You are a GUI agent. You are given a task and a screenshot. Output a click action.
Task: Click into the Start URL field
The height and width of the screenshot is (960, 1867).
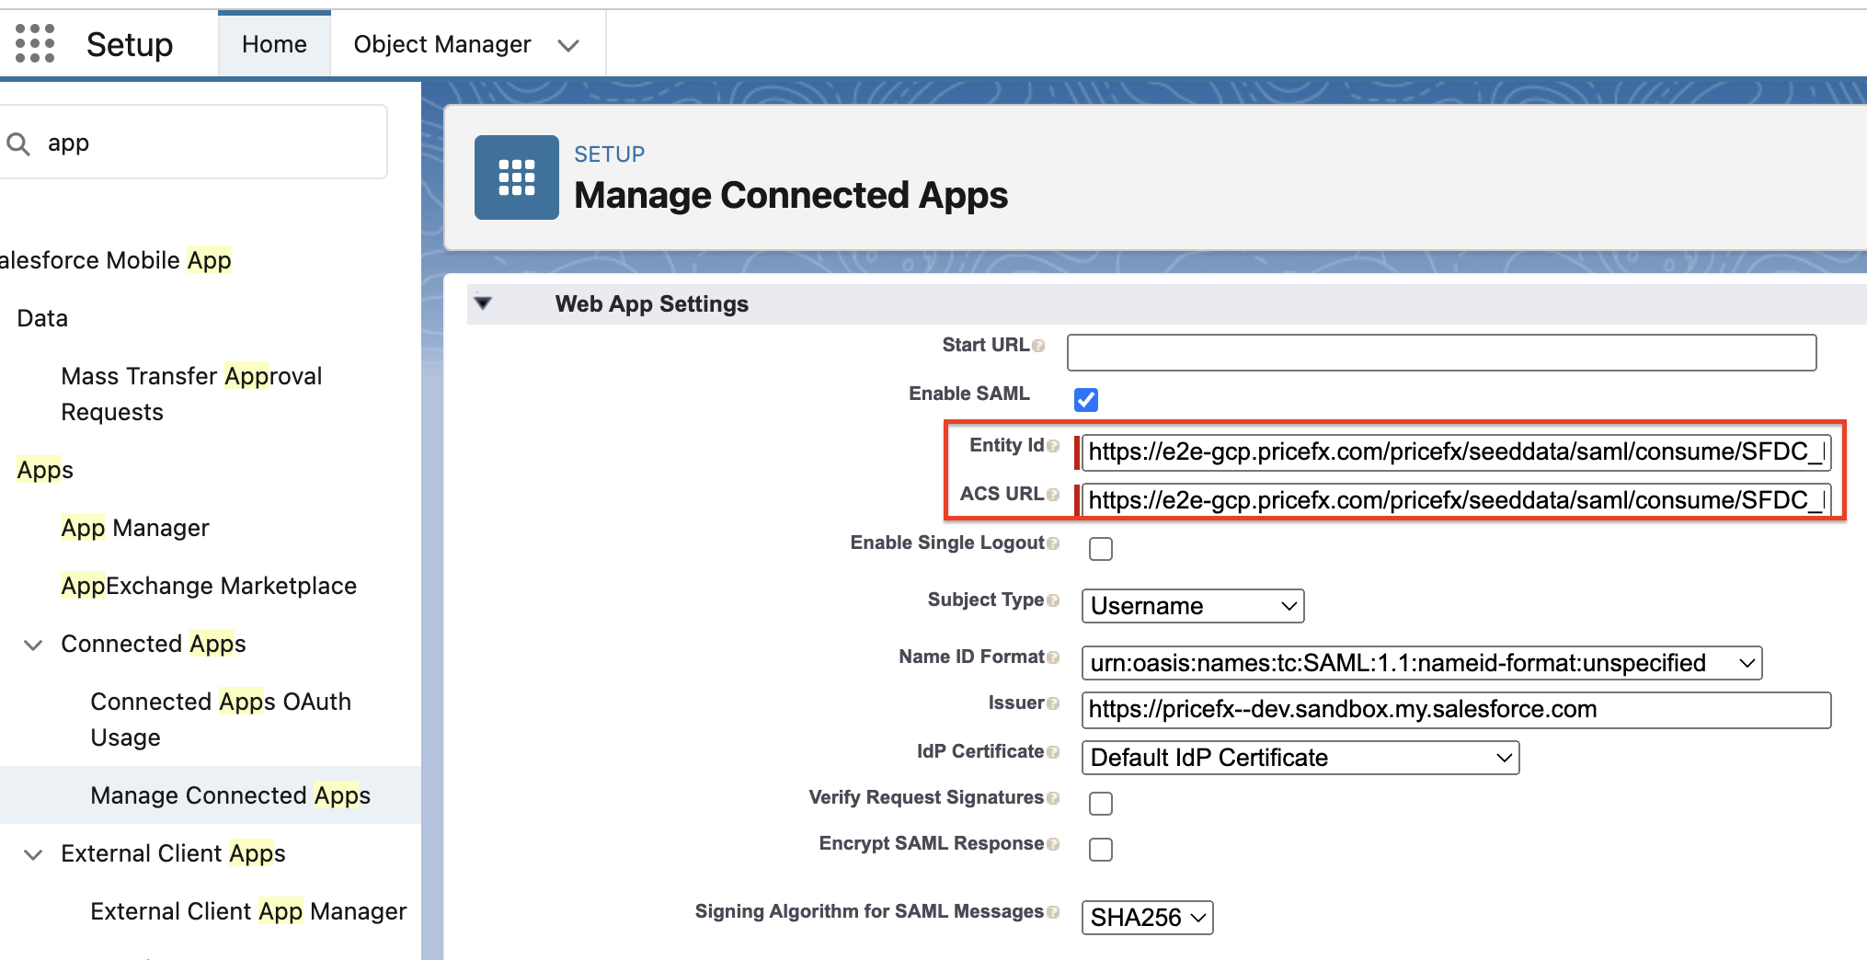1440,352
